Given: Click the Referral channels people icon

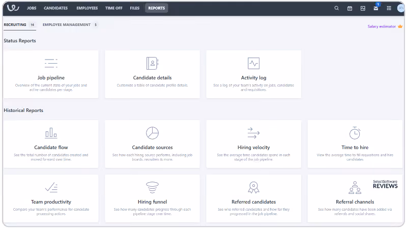Looking at the screenshot, I should coord(355,187).
